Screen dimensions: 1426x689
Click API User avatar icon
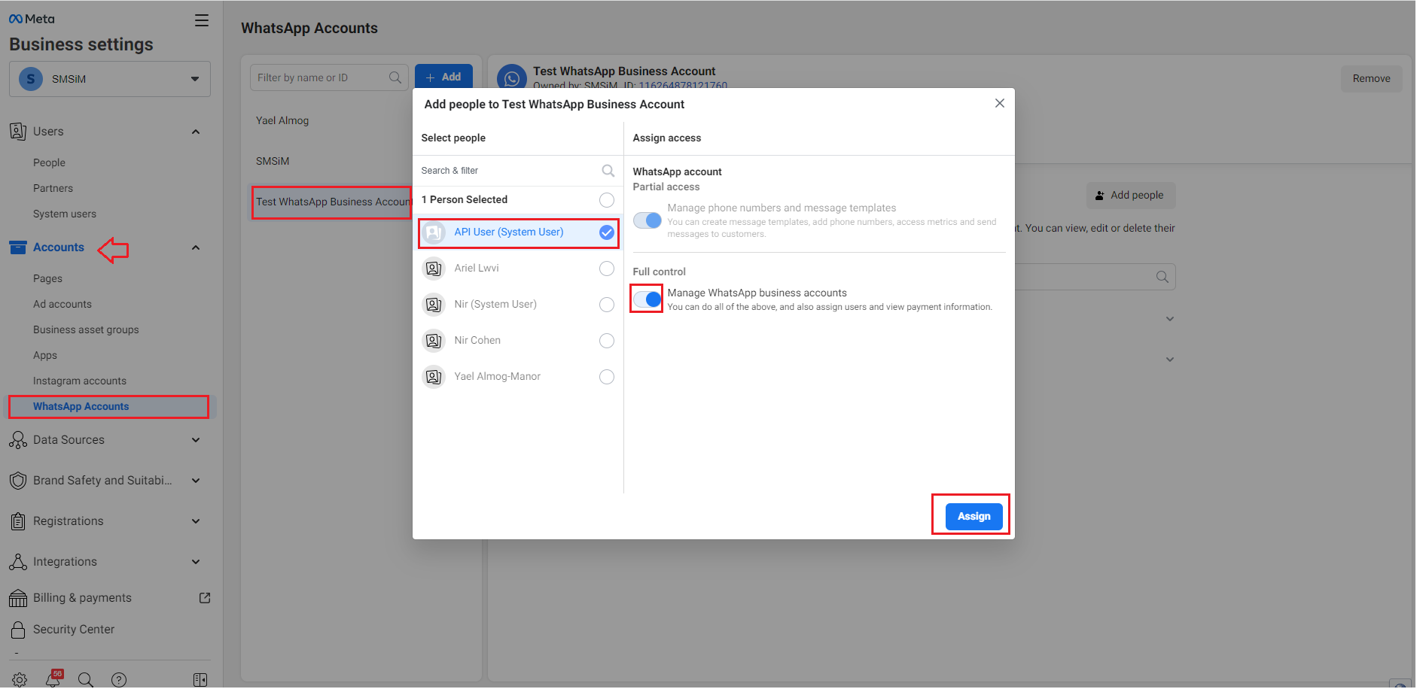click(434, 232)
